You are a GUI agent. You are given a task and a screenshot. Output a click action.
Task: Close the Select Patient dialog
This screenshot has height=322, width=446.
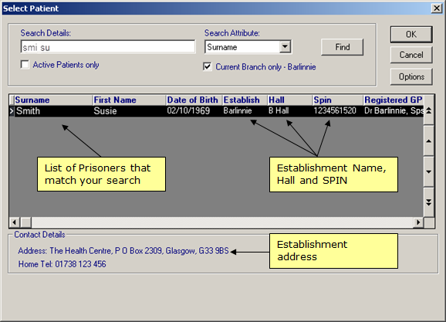(436, 8)
